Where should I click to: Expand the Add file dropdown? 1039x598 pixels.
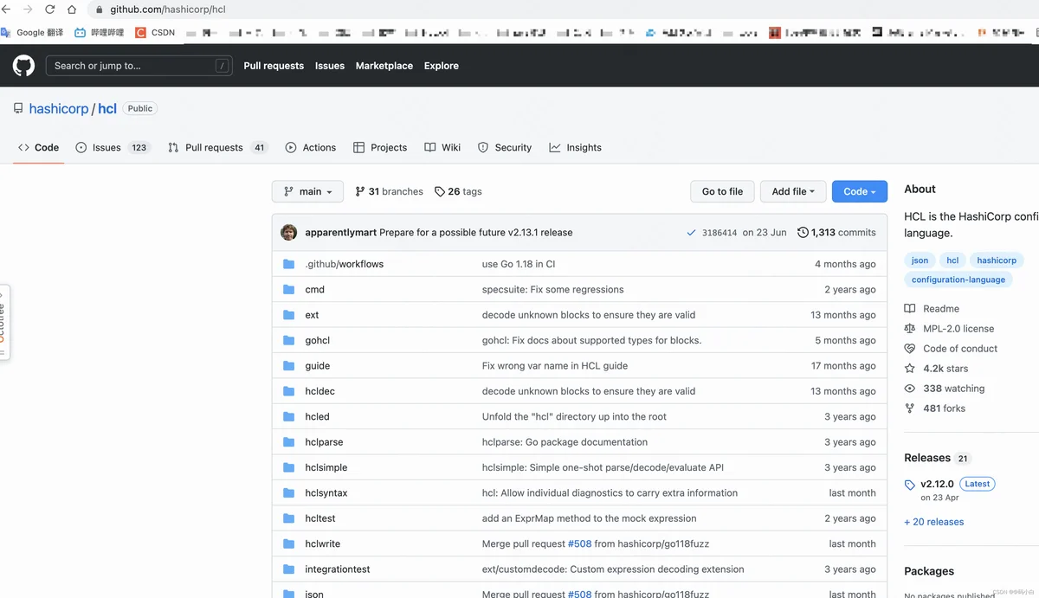click(x=793, y=191)
